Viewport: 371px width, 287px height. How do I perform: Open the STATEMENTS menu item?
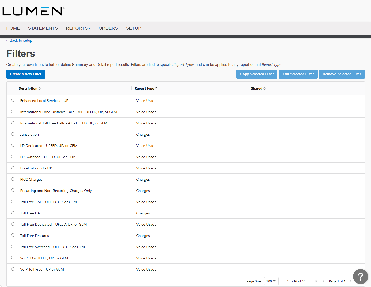point(43,28)
